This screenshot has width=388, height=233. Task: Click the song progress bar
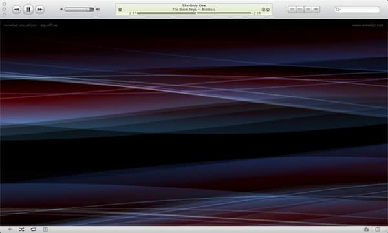tap(194, 13)
